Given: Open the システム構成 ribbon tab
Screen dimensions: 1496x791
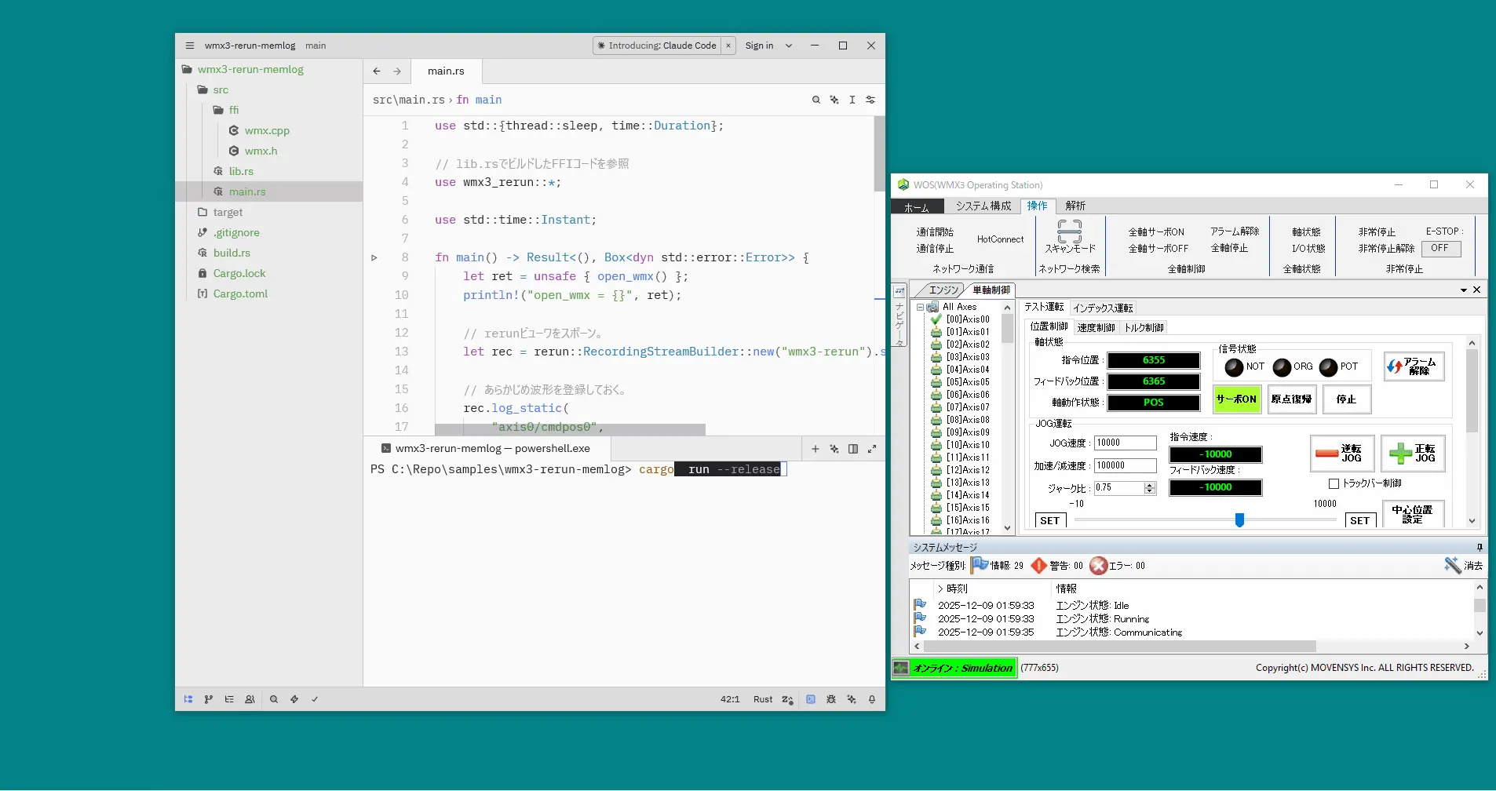Looking at the screenshot, I should tap(983, 206).
